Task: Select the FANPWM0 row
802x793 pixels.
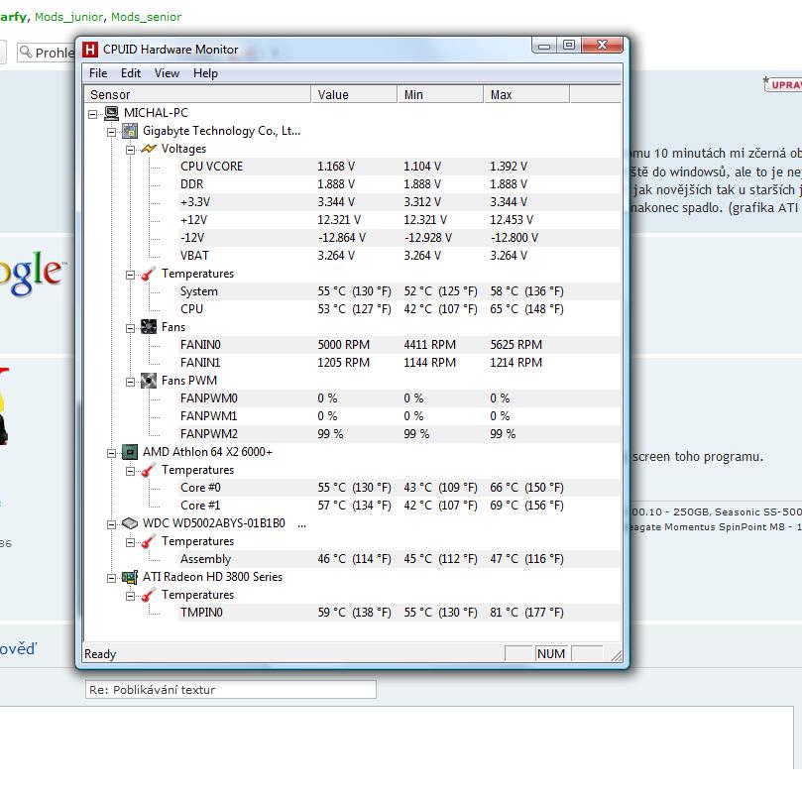Action: pyautogui.click(x=399, y=398)
